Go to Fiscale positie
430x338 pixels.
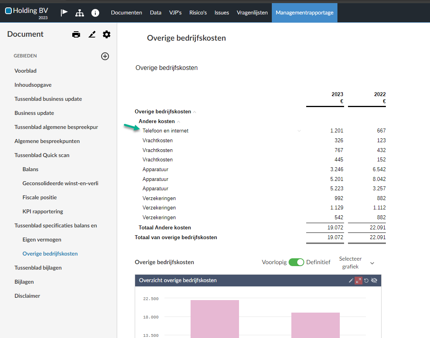[39, 197]
